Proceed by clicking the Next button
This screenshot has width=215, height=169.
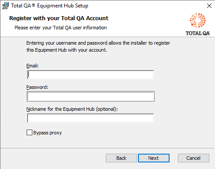click(154, 158)
